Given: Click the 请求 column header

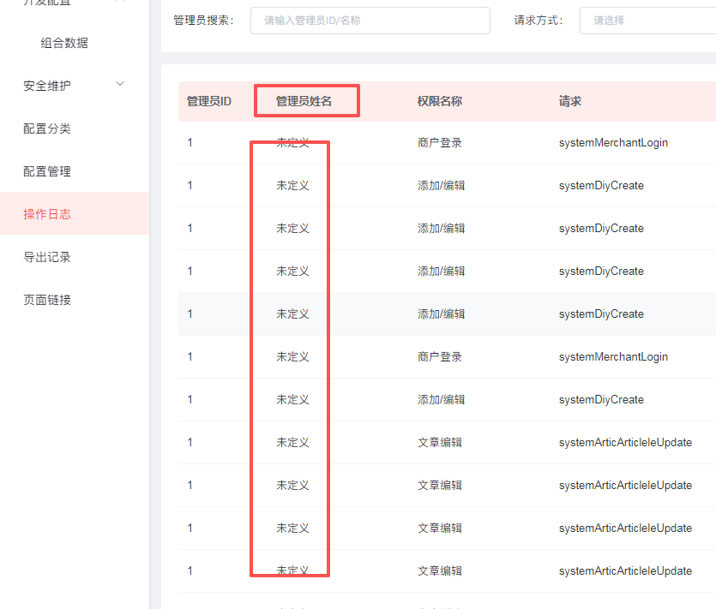Looking at the screenshot, I should tap(570, 101).
